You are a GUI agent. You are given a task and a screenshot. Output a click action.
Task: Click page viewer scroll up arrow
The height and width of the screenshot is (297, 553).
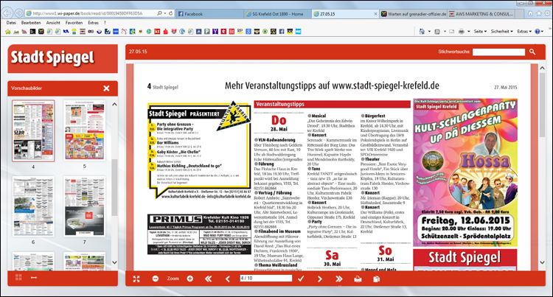542,69
